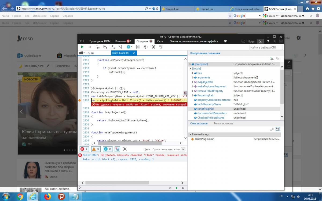Expand the {exception} watch entry
This screenshot has width=322, height=201.
point(190,64)
